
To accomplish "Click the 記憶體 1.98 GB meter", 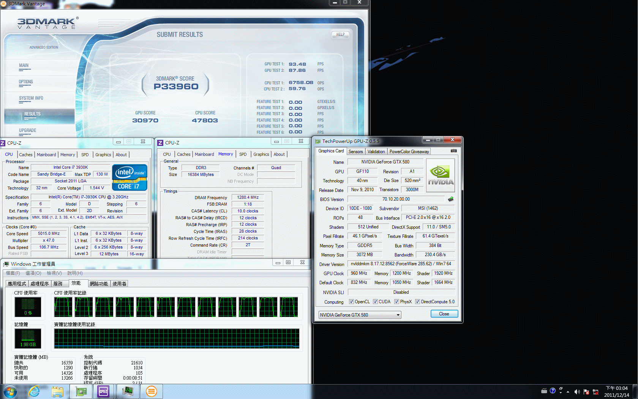I will click(28, 338).
